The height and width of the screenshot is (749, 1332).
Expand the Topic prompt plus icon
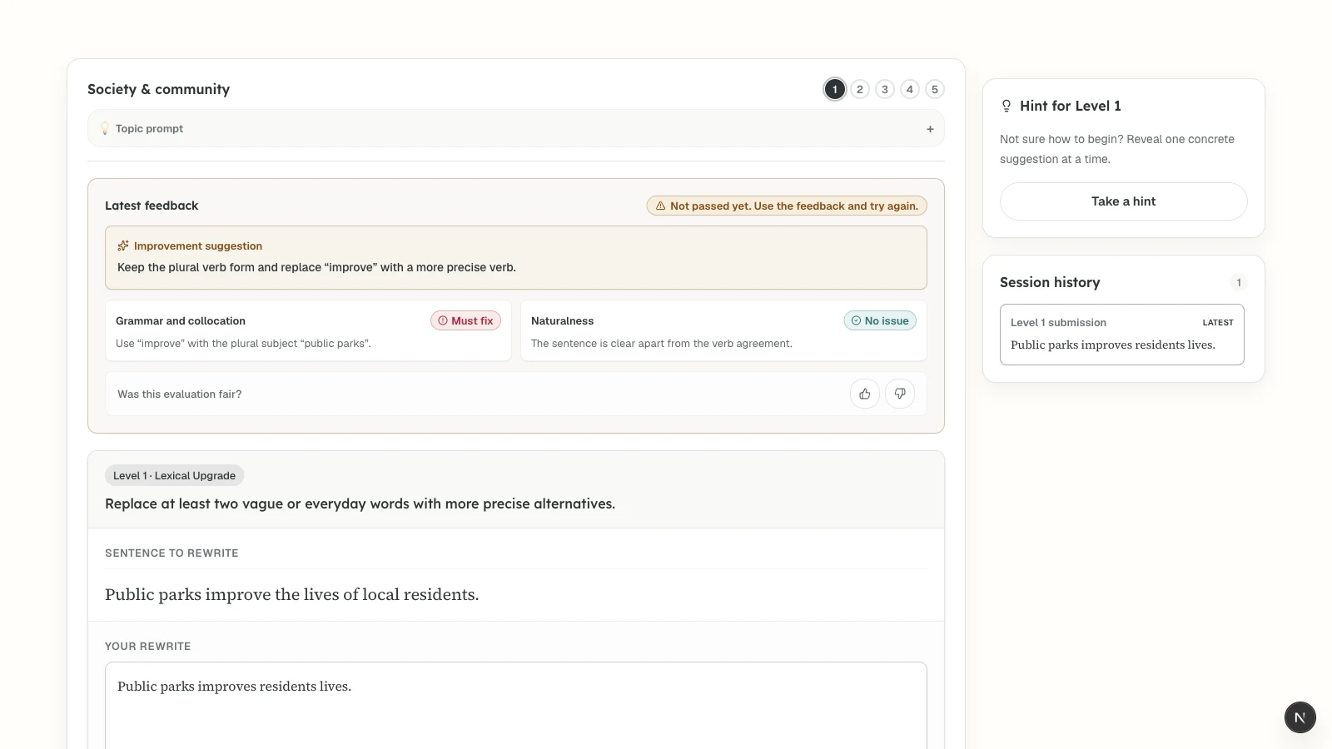pos(930,129)
